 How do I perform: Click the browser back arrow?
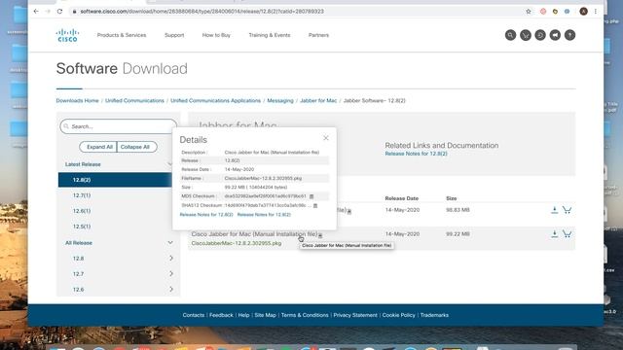point(36,12)
